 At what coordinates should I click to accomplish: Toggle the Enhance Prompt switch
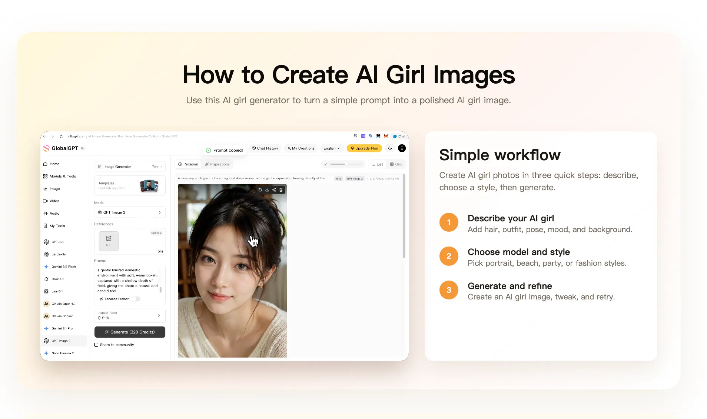136,299
